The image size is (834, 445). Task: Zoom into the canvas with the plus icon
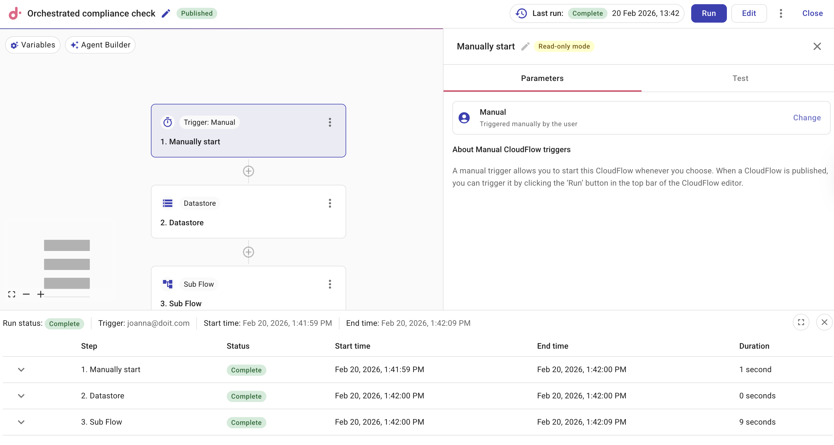(x=40, y=294)
